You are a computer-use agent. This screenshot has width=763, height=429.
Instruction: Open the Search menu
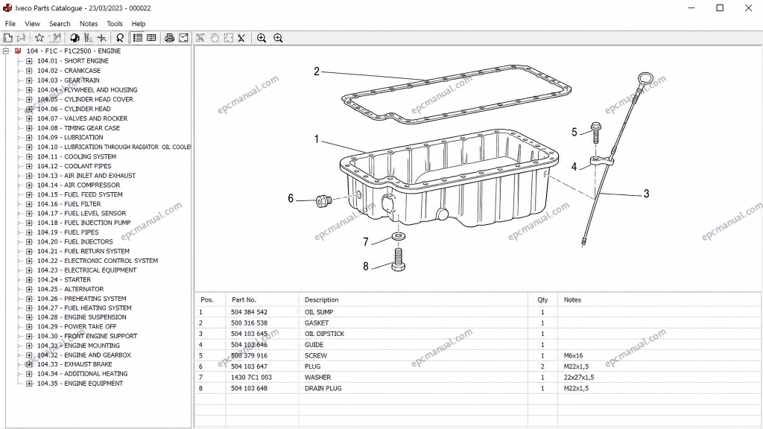pos(60,23)
